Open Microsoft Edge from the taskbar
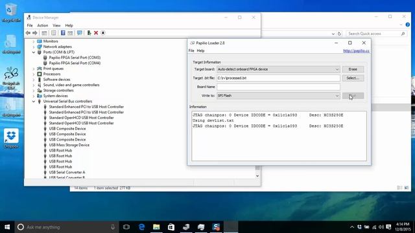 [141, 227]
